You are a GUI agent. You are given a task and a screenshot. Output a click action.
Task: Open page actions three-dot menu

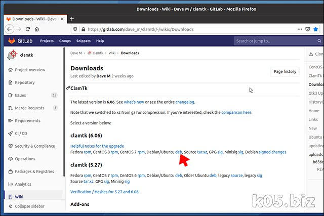pos(300,29)
